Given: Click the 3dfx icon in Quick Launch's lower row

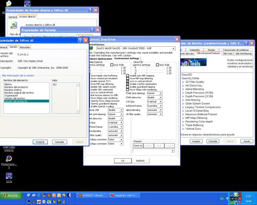Looking at the screenshot, I should click(39, 202).
